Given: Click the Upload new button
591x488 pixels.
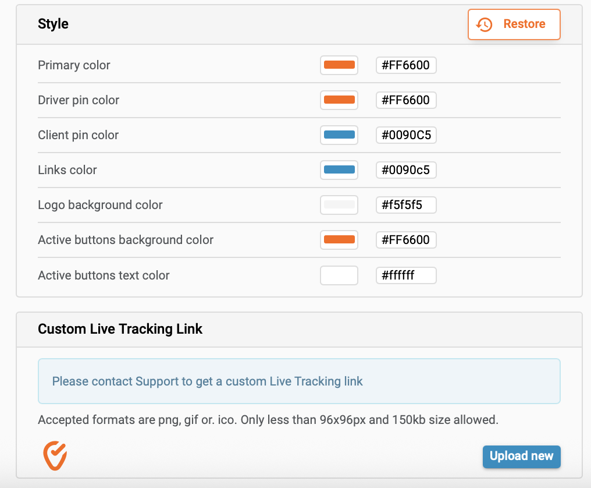Looking at the screenshot, I should point(521,457).
